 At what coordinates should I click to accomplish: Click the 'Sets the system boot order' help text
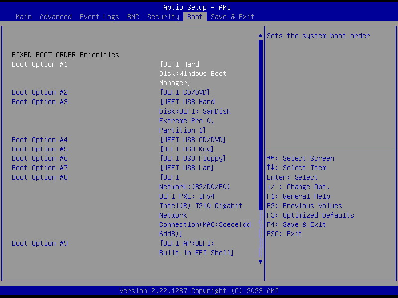point(318,36)
